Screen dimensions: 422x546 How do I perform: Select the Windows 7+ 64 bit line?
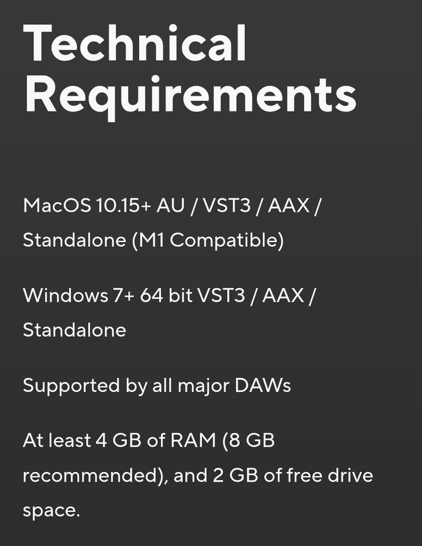[x=169, y=295]
